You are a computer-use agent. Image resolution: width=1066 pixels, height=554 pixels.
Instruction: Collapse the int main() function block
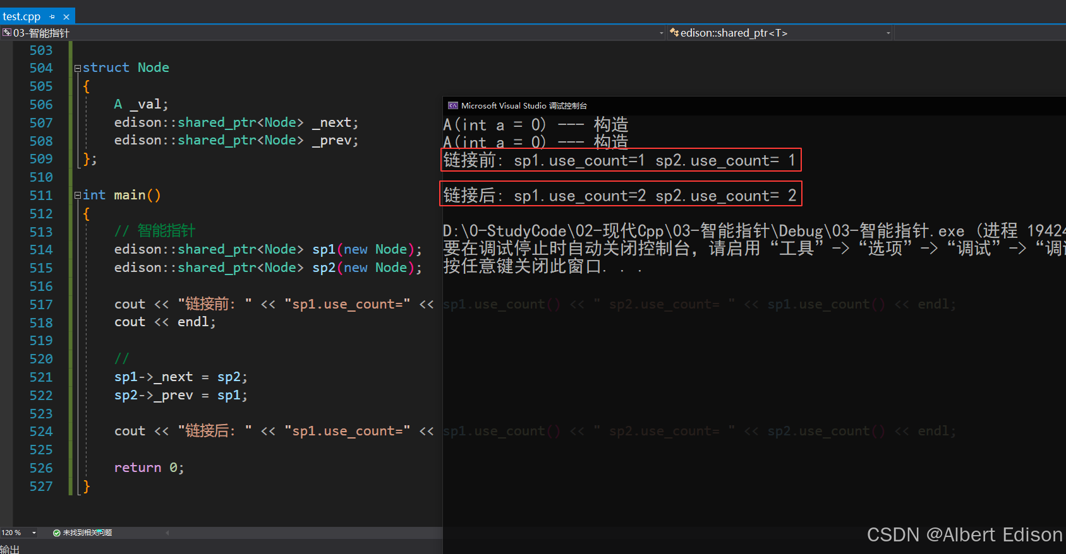78,196
